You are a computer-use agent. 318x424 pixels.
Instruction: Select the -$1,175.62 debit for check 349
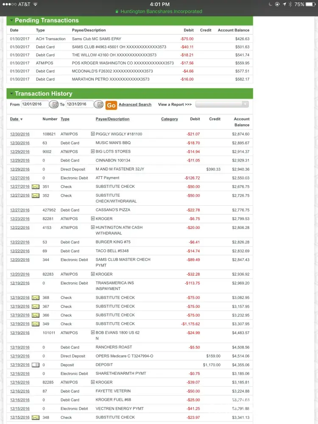(x=191, y=324)
